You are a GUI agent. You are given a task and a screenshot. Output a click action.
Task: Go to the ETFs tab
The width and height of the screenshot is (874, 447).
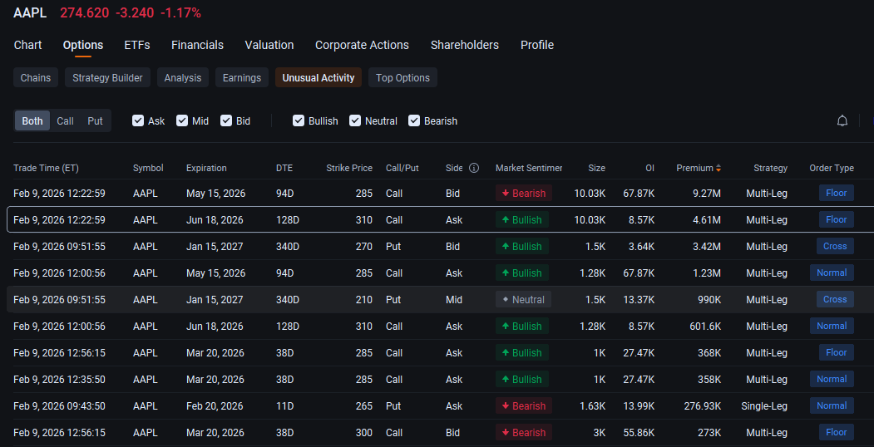[137, 45]
